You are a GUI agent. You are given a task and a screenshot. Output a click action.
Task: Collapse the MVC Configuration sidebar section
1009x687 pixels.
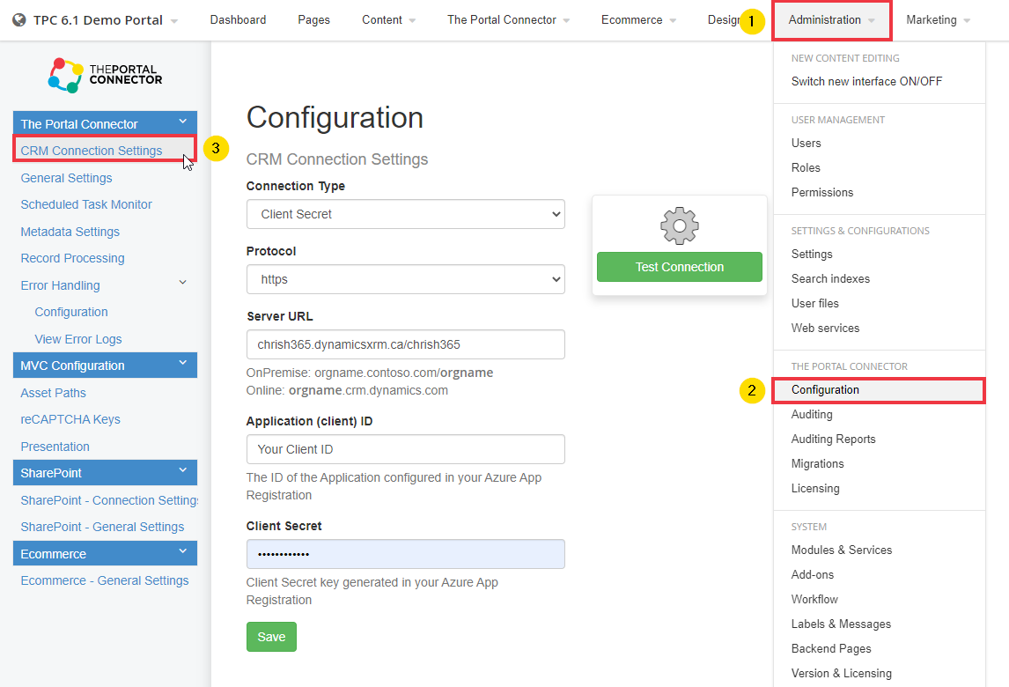[183, 363]
